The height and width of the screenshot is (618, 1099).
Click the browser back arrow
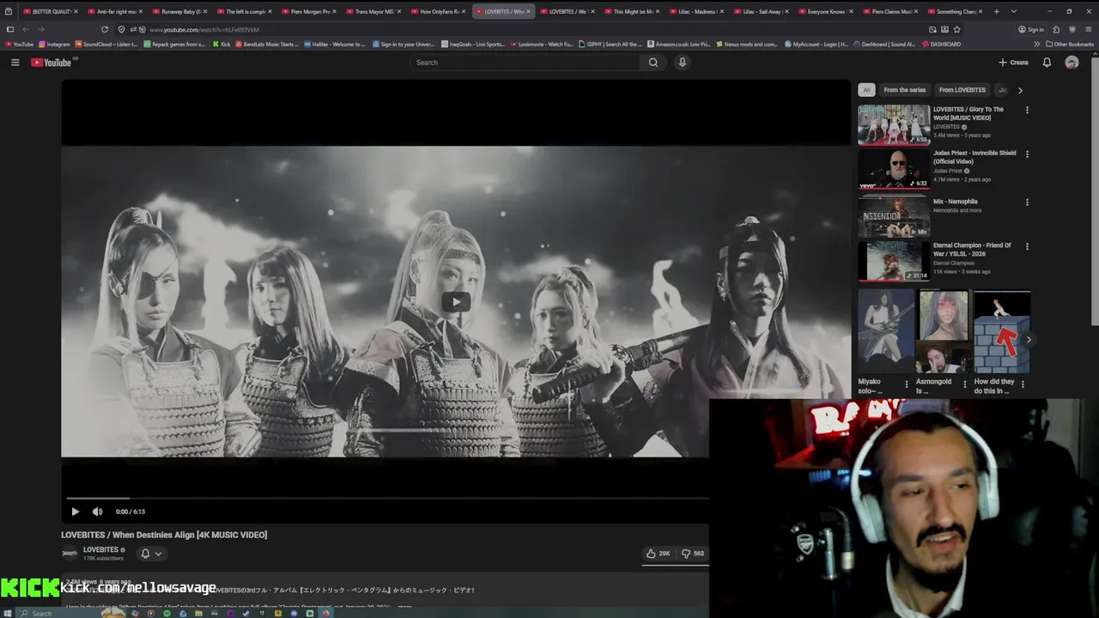[x=26, y=29]
